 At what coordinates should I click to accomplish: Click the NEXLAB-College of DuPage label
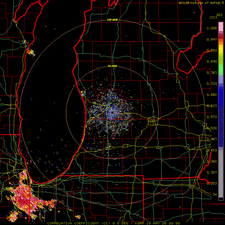click(200, 3)
